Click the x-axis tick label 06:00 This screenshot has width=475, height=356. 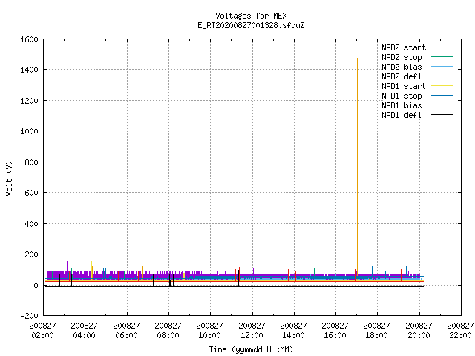point(126,335)
